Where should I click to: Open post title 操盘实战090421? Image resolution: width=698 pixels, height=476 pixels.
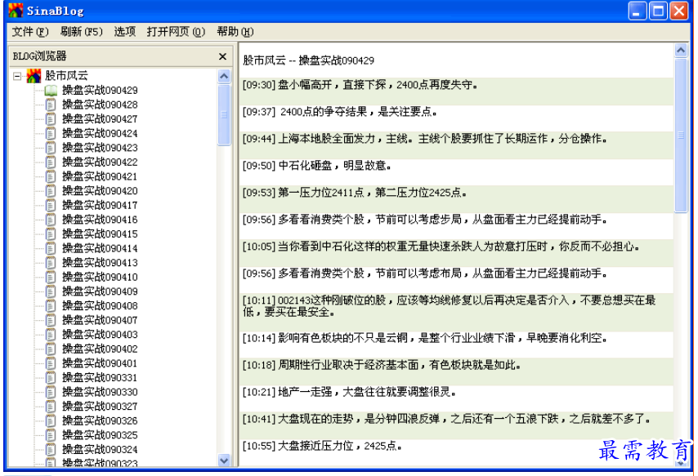[100, 176]
